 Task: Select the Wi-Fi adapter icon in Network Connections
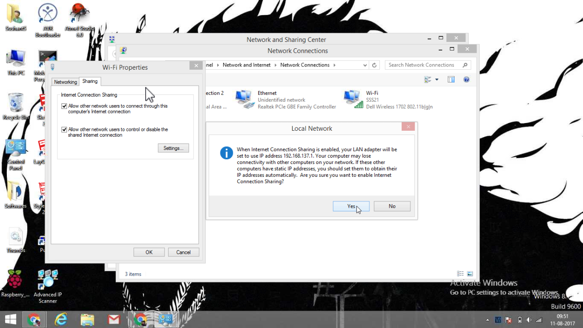[353, 99]
